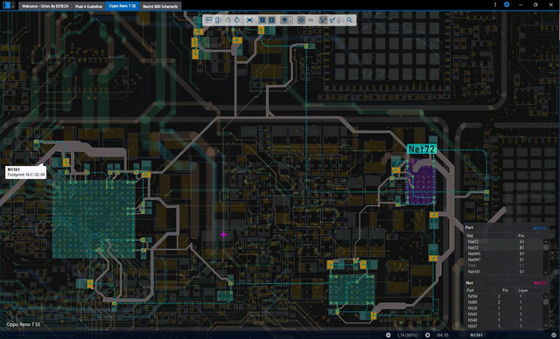Switch to the Pixel 4 Guideline tab

(x=88, y=6)
